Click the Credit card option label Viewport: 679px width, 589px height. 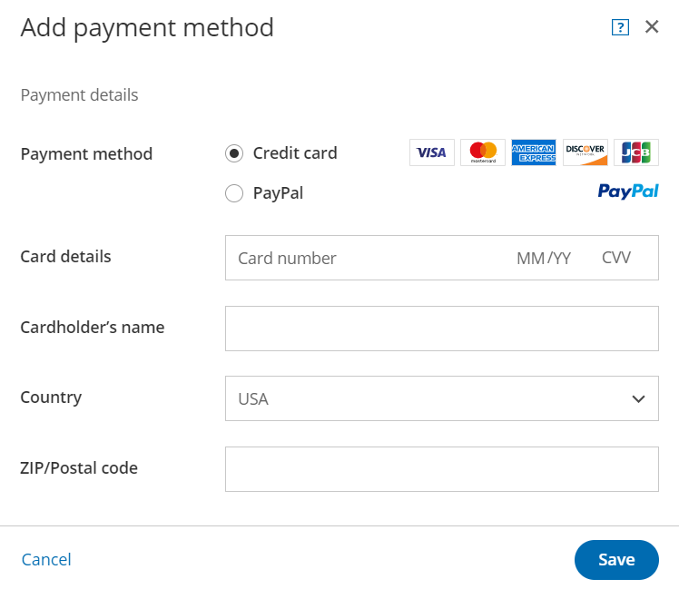(295, 153)
